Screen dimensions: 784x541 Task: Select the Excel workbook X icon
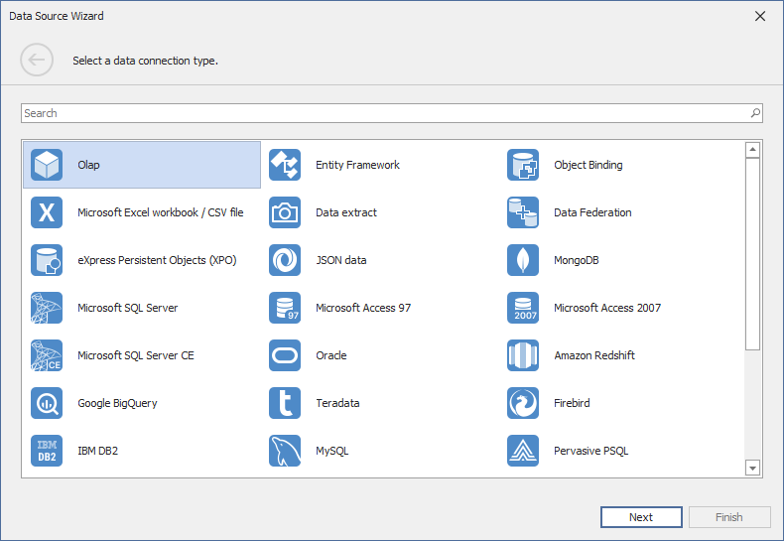click(47, 212)
